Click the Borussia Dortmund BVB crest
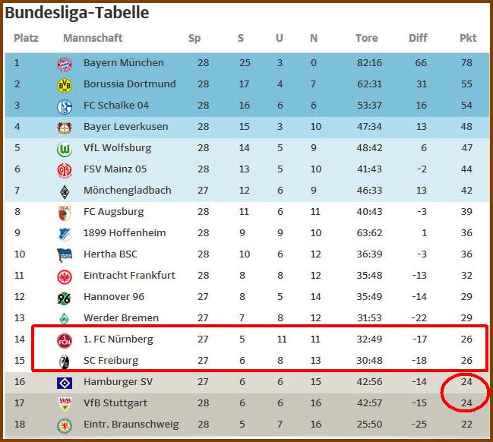This screenshot has height=442, width=493. click(x=65, y=86)
